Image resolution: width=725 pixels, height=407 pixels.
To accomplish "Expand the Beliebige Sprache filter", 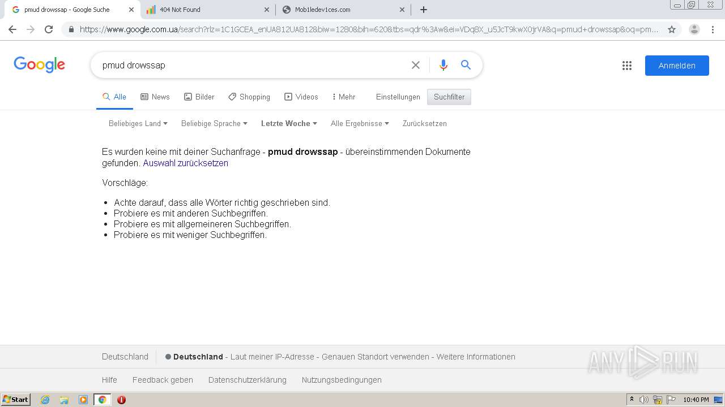I will click(x=214, y=123).
